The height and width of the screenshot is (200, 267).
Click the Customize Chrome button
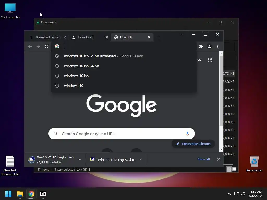[193, 144]
